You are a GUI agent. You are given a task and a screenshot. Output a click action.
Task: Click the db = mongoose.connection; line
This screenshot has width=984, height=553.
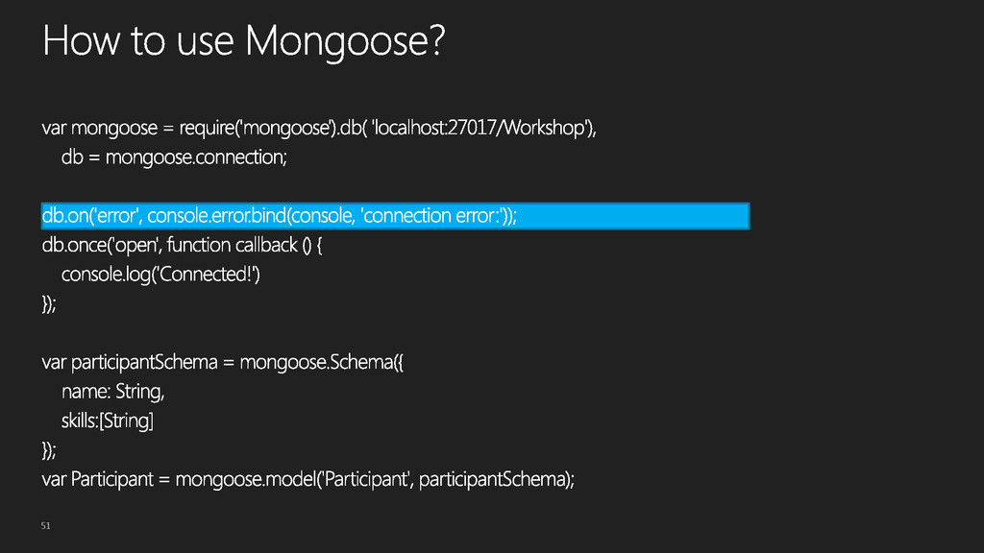(x=174, y=157)
